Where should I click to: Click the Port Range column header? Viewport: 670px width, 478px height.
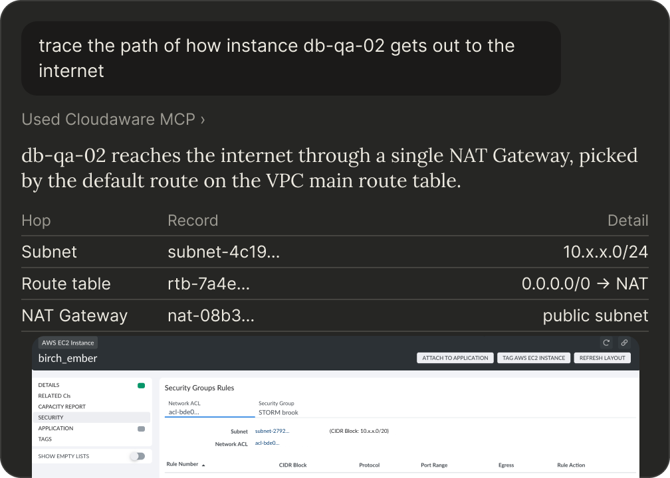tap(433, 465)
